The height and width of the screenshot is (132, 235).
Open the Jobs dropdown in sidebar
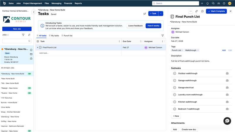click(x=6, y=35)
